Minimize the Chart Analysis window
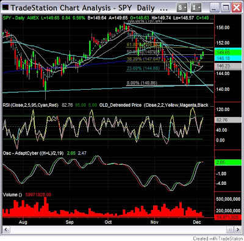 (215, 8)
